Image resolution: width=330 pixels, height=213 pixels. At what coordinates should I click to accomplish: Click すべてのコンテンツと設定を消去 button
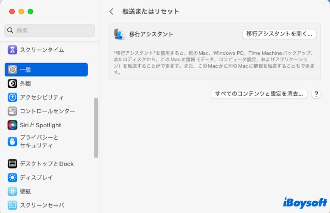point(259,94)
